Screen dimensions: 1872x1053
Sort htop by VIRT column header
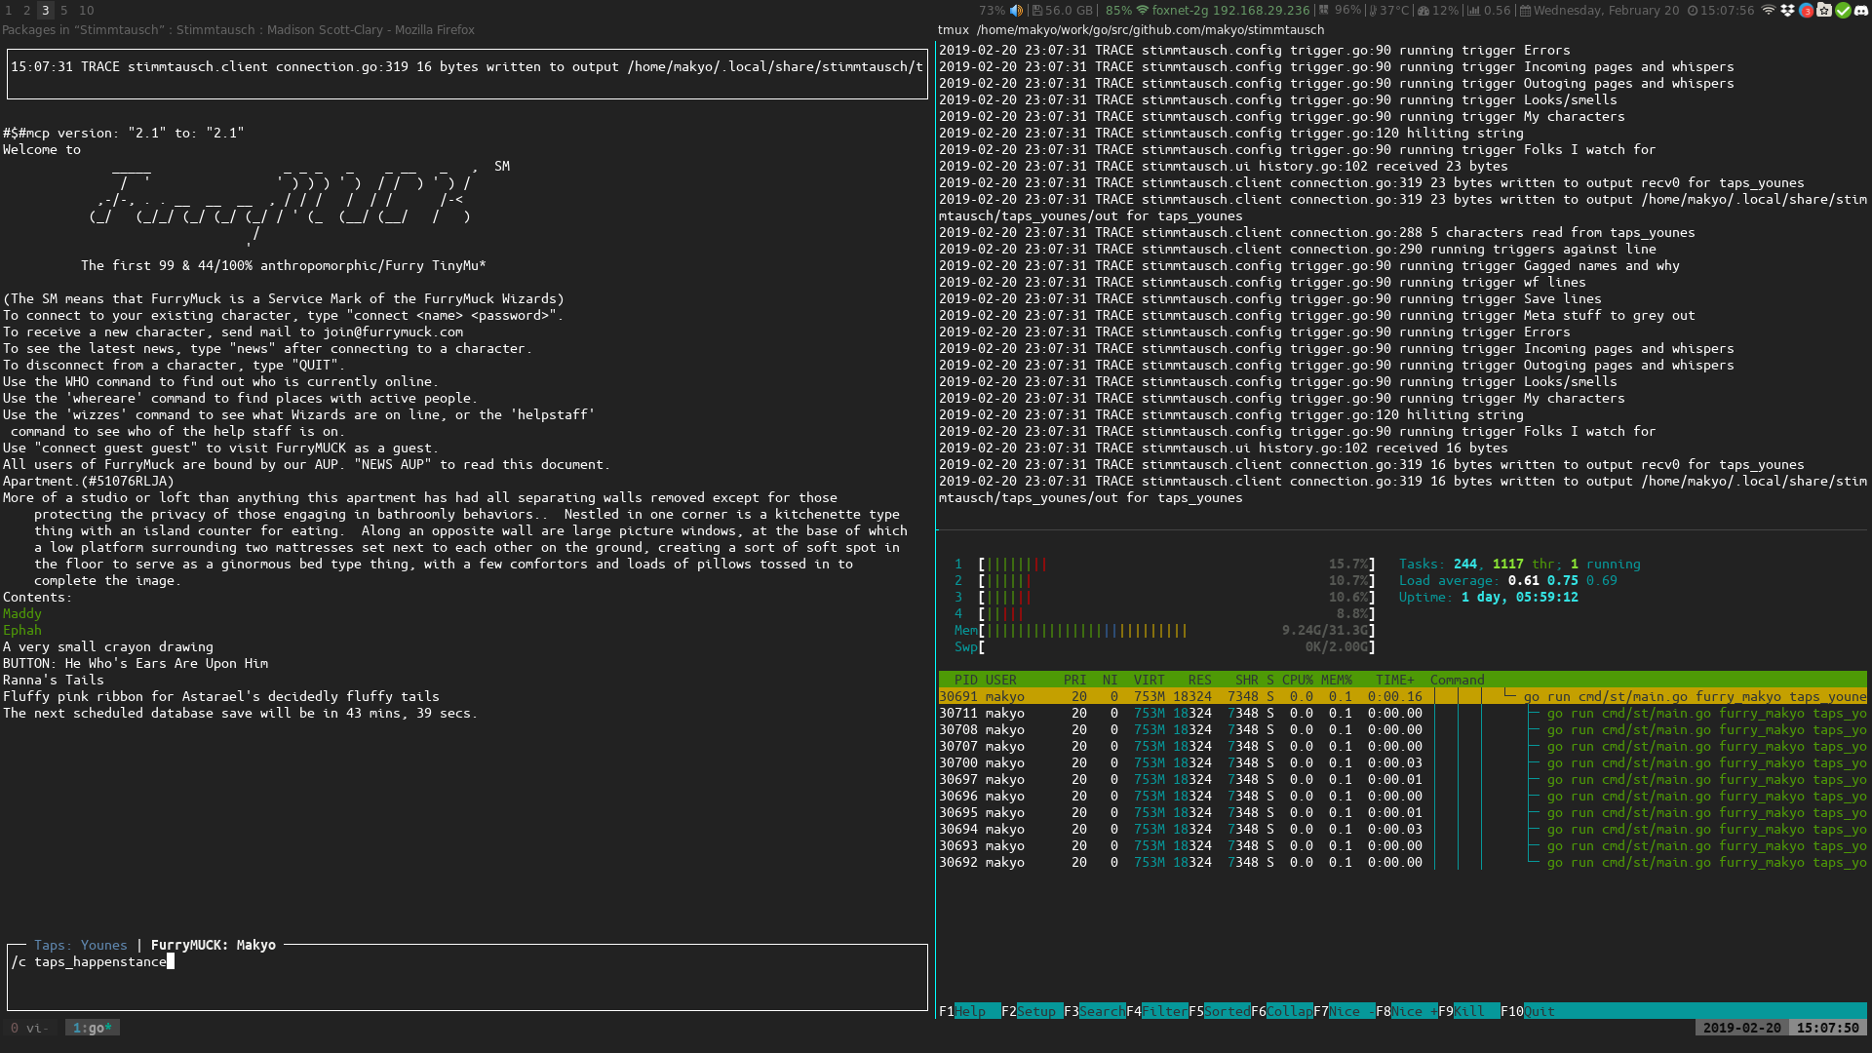[x=1149, y=681]
